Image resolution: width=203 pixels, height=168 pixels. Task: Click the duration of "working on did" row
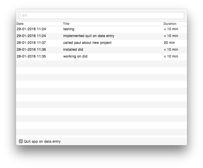[x=171, y=56]
